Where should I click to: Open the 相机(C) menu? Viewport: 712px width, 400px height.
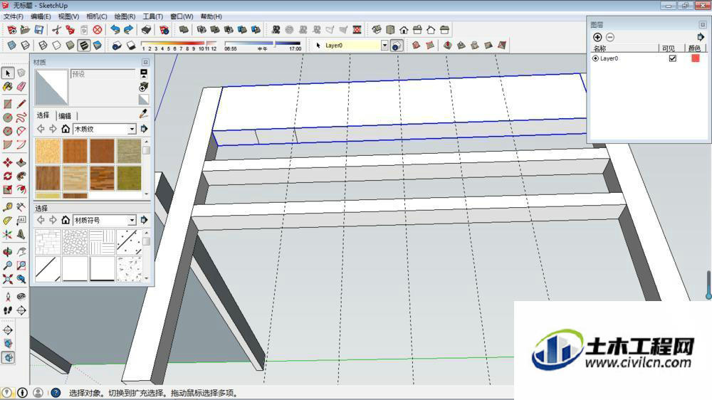click(97, 16)
